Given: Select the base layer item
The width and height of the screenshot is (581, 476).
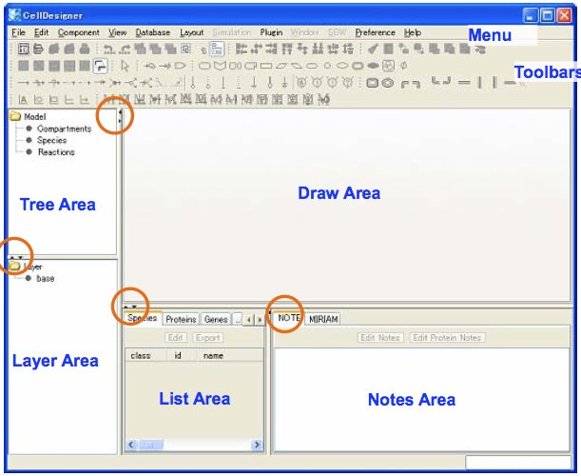Looking at the screenshot, I should [45, 278].
